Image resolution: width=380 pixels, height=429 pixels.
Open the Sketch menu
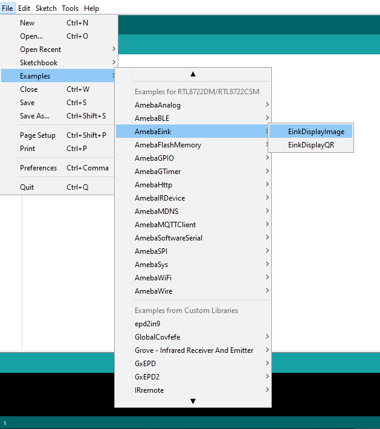point(46,8)
